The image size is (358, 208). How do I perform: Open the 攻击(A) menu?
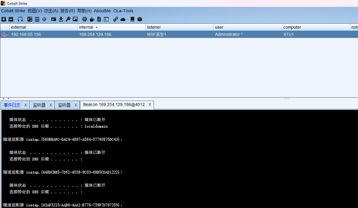click(51, 11)
